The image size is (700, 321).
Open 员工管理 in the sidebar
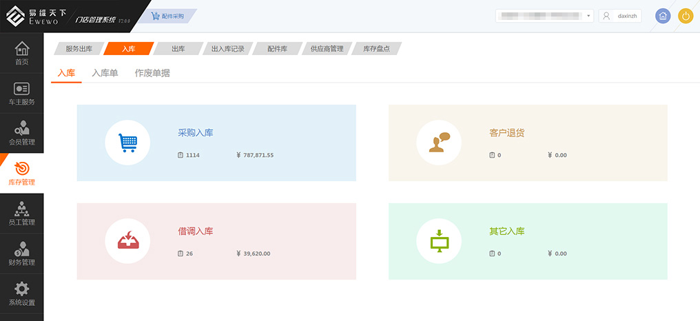pos(22,214)
